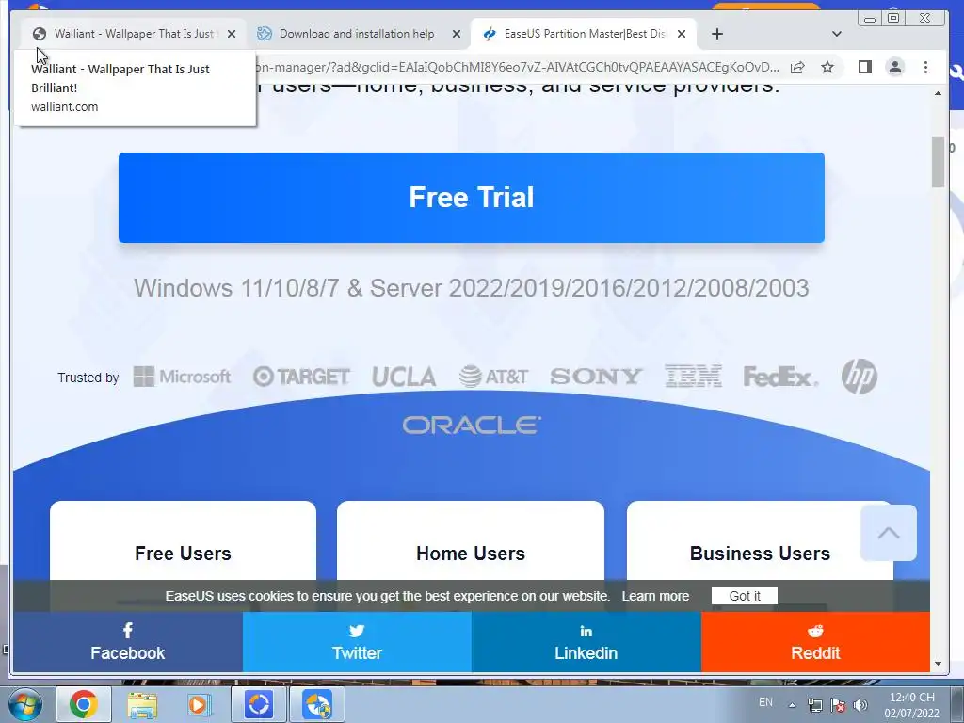The height and width of the screenshot is (723, 964).
Task: Click the Free Trial button
Action: (x=472, y=198)
